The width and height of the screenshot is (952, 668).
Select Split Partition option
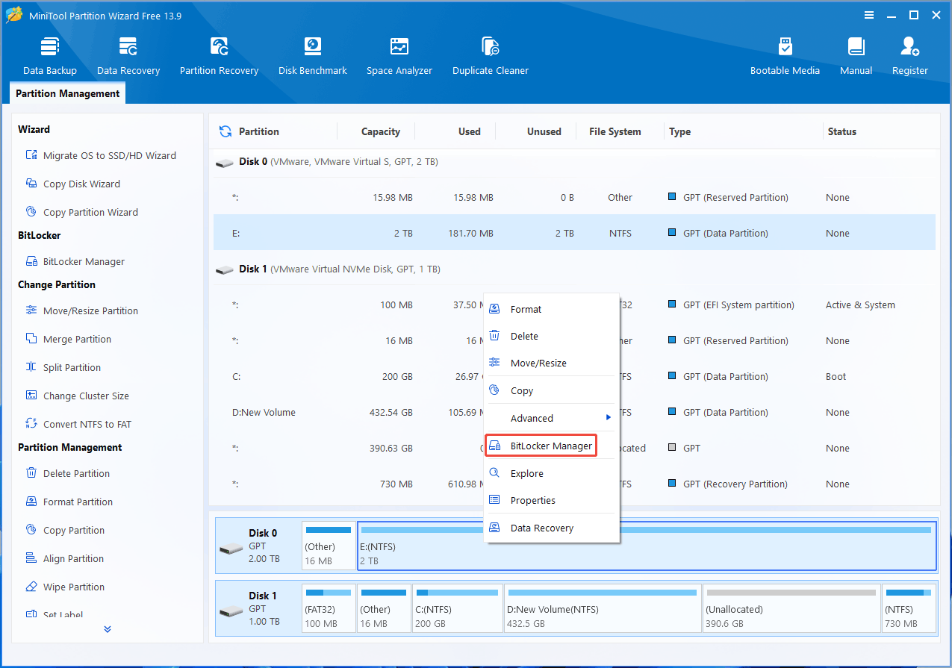63,367
